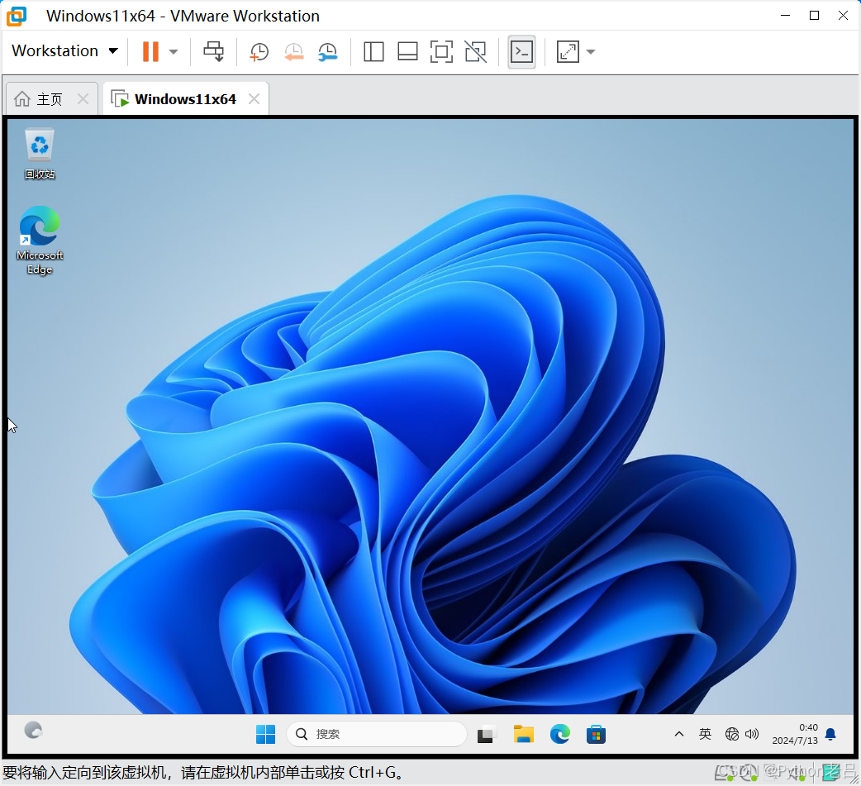Open the Workstation menu
The height and width of the screenshot is (786, 861).
pos(64,51)
